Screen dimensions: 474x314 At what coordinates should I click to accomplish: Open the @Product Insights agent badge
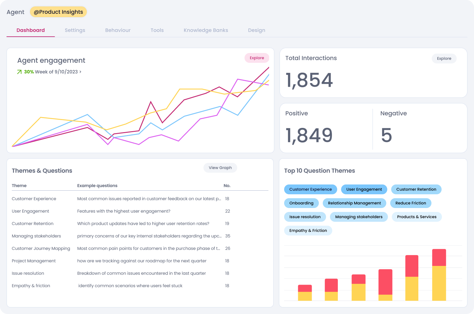(x=58, y=12)
